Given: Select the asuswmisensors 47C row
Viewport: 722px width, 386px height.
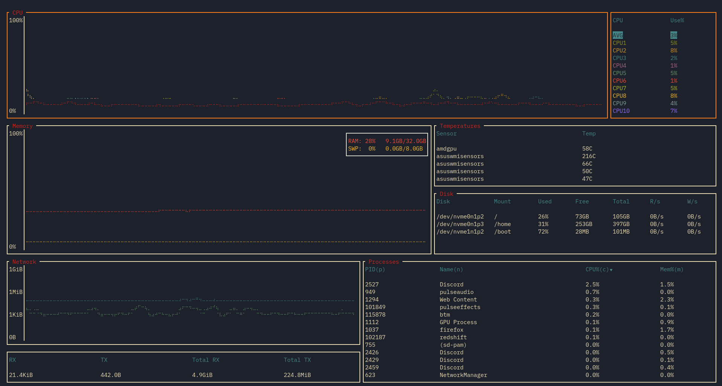Looking at the screenshot, I should 575,179.
